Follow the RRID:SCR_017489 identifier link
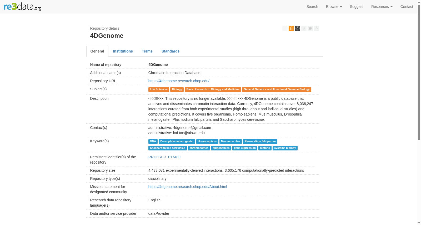Screen dimensions: 421x225 coord(164,157)
